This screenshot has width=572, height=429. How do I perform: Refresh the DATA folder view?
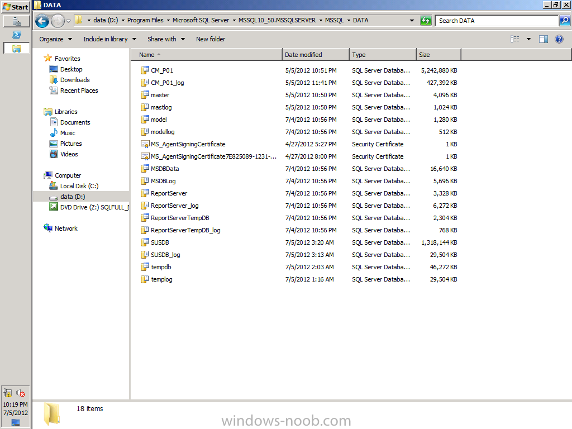(x=426, y=21)
